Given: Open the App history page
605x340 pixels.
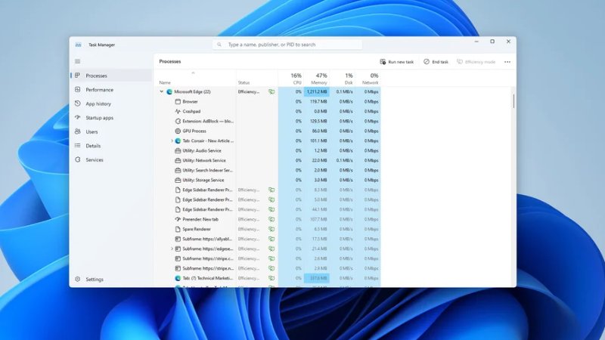Looking at the screenshot, I should point(111,104).
